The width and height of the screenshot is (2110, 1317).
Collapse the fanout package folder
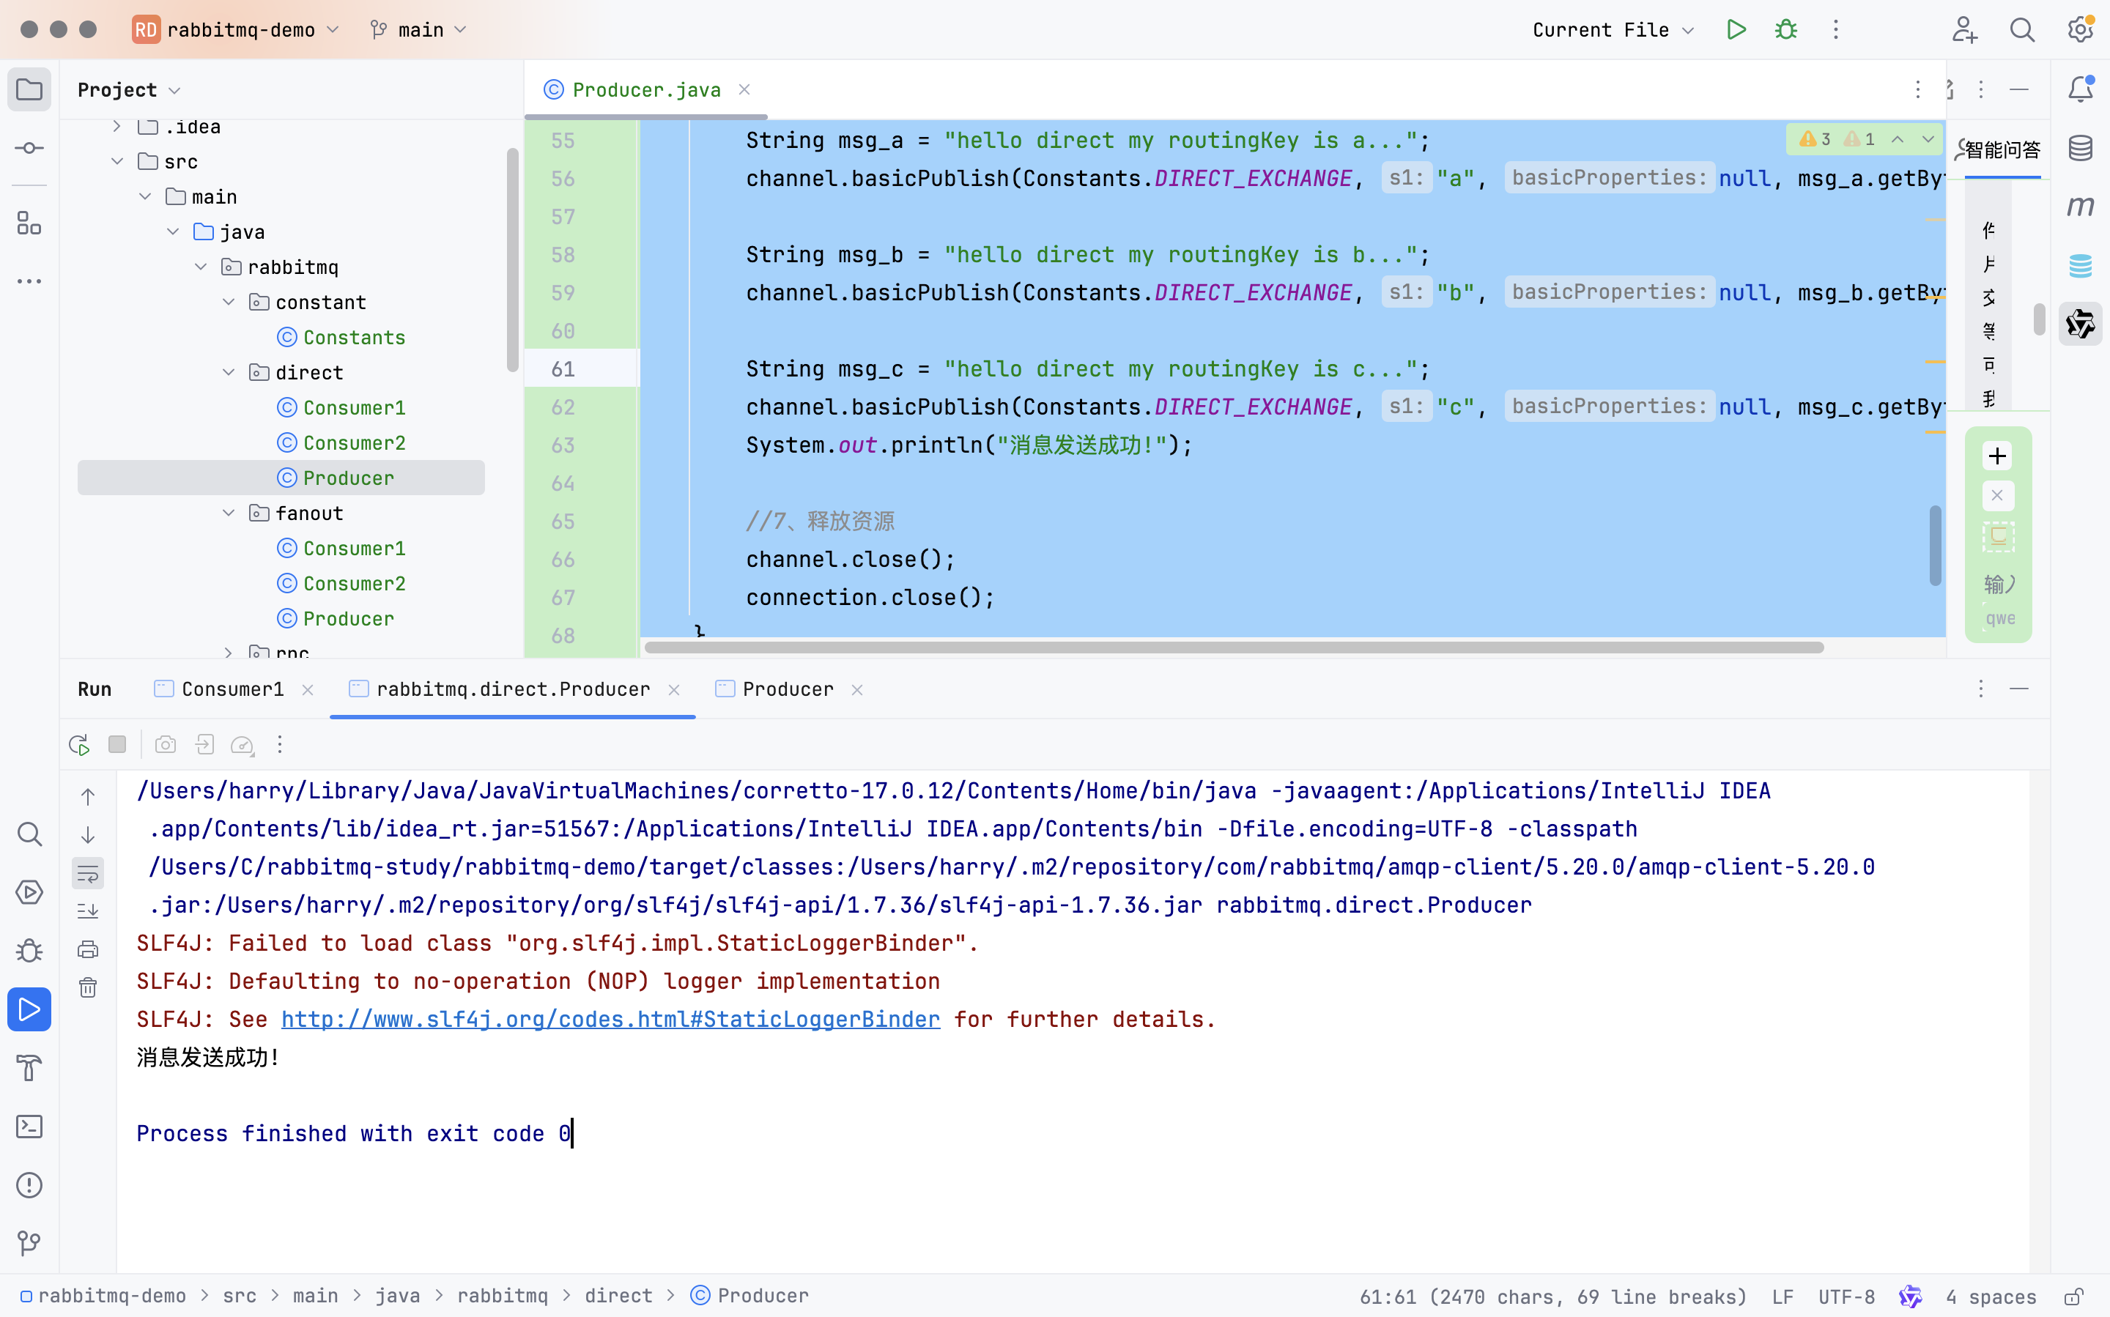(229, 513)
